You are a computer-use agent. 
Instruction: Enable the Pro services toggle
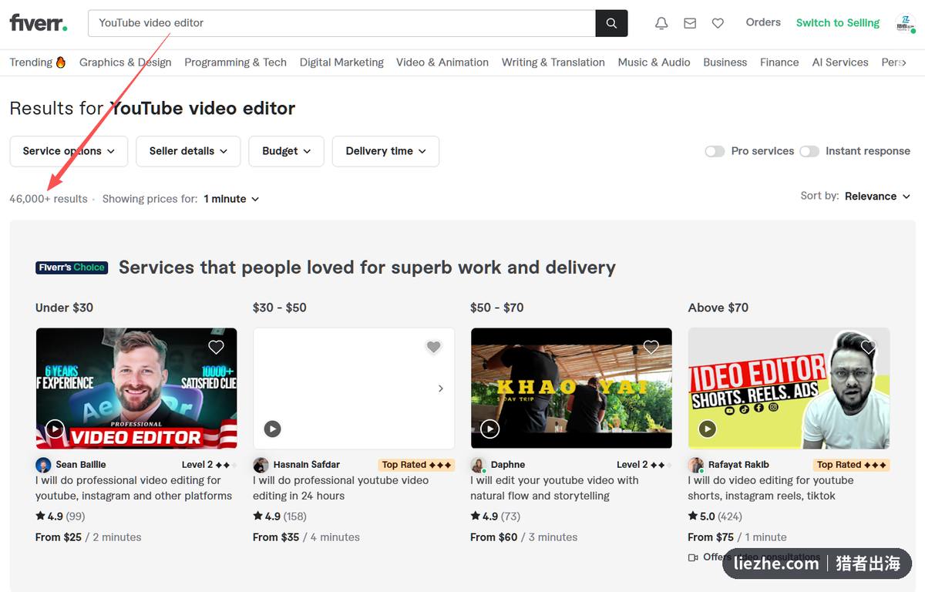(x=715, y=151)
